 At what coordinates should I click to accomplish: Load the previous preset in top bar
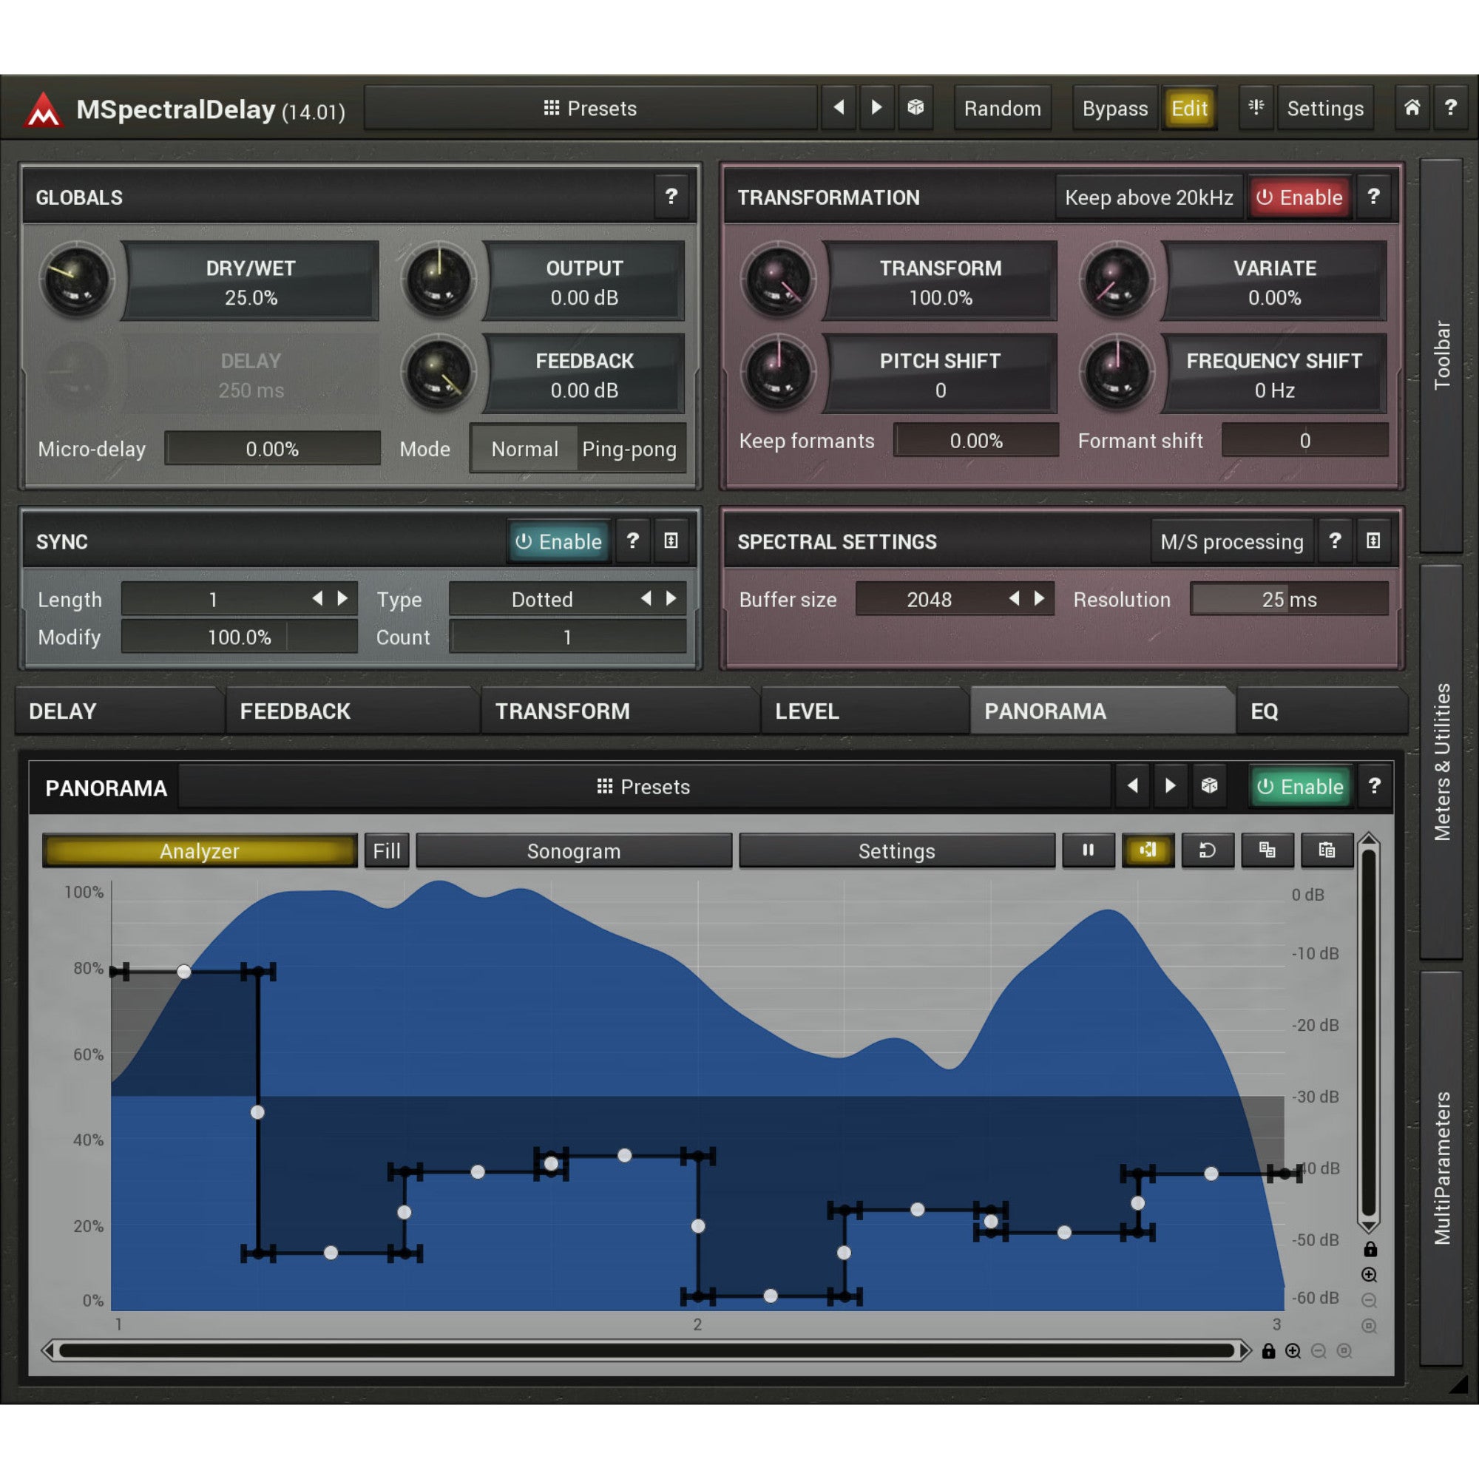839,108
